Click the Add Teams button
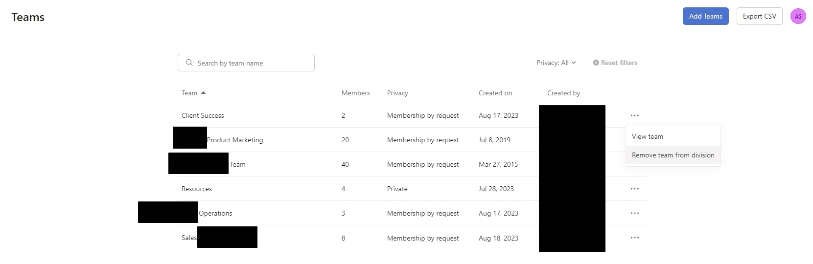Viewport: 813px width, 264px height. [x=705, y=16]
